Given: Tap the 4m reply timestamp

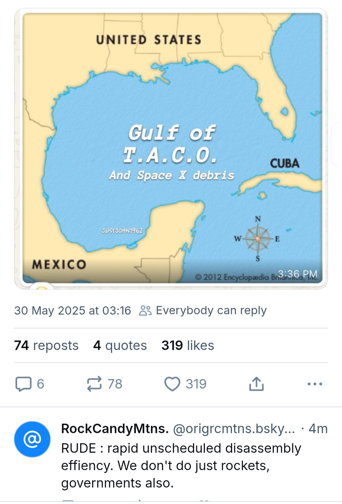Looking at the screenshot, I should pyautogui.click(x=318, y=428).
